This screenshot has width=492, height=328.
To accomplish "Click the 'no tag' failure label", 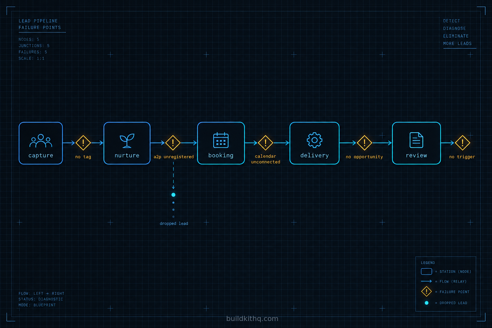I will point(83,157).
